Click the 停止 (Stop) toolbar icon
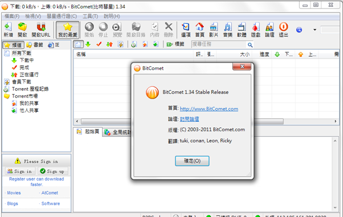Image resolution: width=343 pixels, height=217 pixels. [103, 30]
